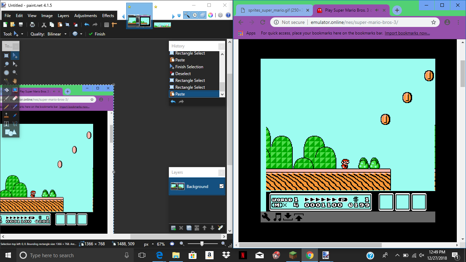Select the Mario level image thumbnail
Viewport: 466px width, 262px height.
click(x=162, y=25)
